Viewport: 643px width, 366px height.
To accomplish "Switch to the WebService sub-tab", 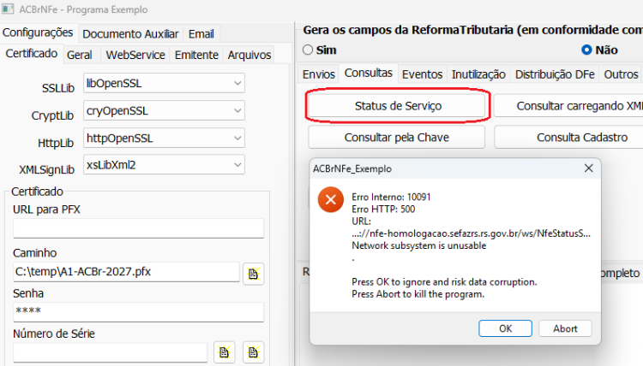I will [135, 55].
